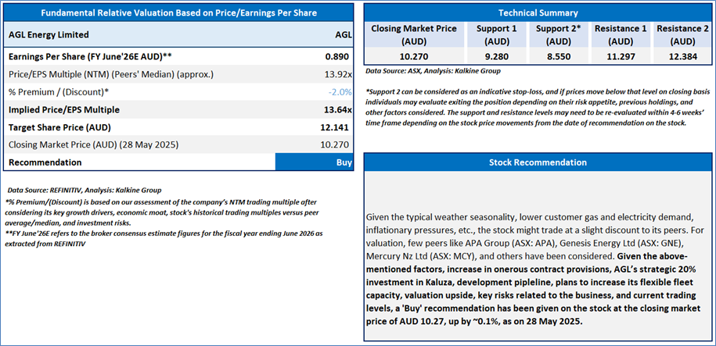Click the Recommendation row label
716x346 pixels.
click(45, 162)
